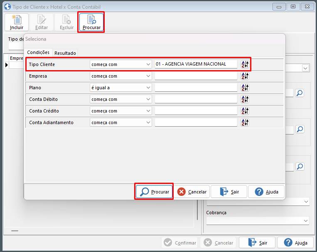This screenshot has width=317, height=252.
Task: Open Plano condition dropdown 'é igual a'
Action: (121, 88)
